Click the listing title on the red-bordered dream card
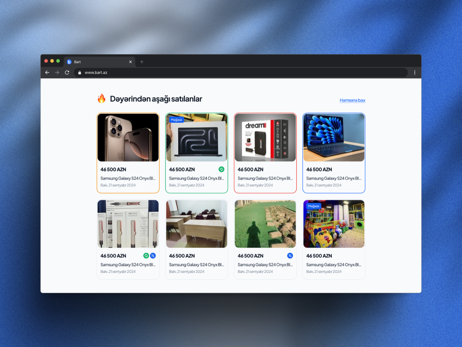Image resolution: width=462 pixels, height=347 pixels. point(265,178)
